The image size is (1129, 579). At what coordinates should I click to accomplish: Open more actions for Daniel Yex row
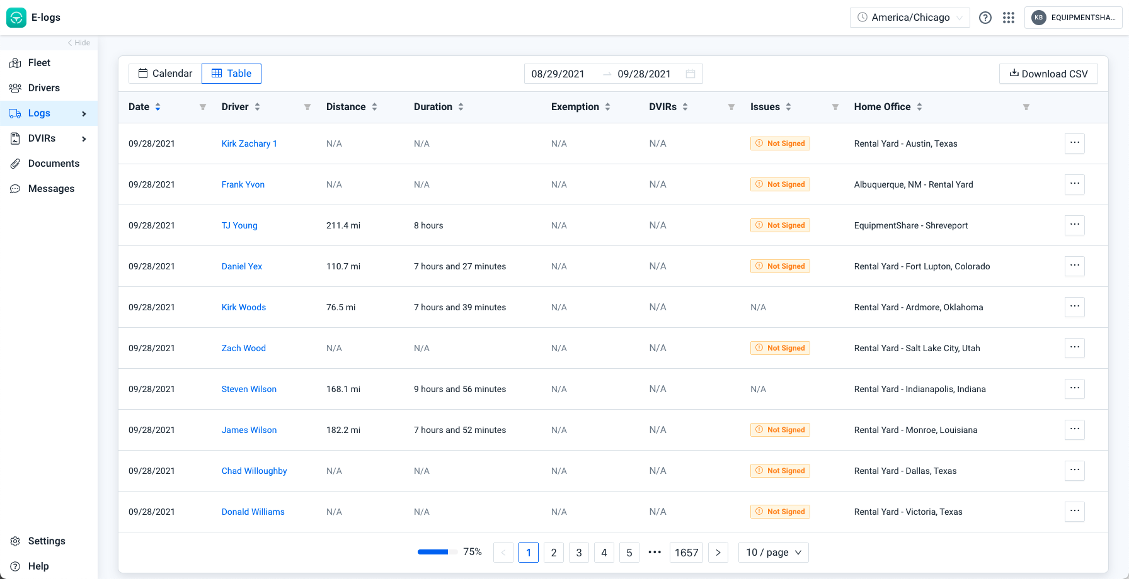click(x=1075, y=266)
